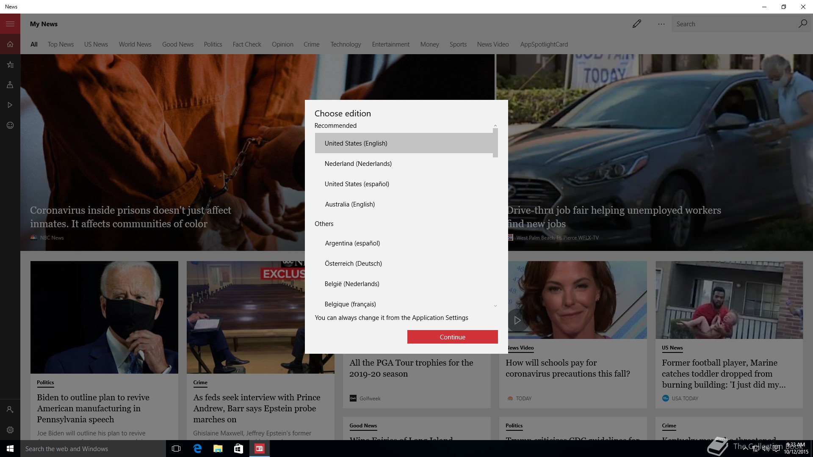The height and width of the screenshot is (457, 813).
Task: Open Local news sidebar icon
Action: point(10,85)
